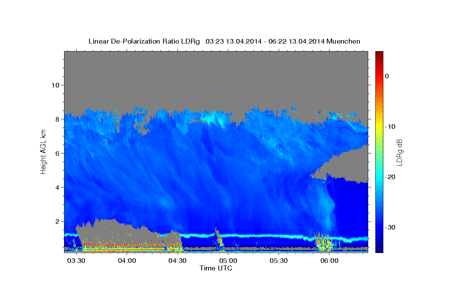Click the 04:30 time tick label
The height and width of the screenshot is (303, 455).
(177, 261)
